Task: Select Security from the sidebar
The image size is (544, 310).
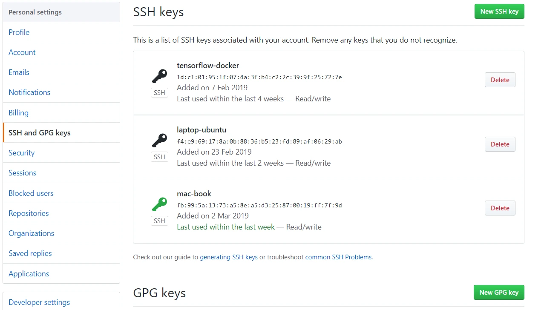Action: point(22,153)
